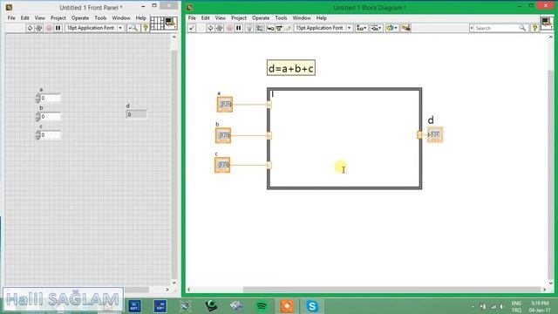This screenshot has height=314, width=558.
Task: Open Edit menu in Front Panel
Action: tap(25, 17)
